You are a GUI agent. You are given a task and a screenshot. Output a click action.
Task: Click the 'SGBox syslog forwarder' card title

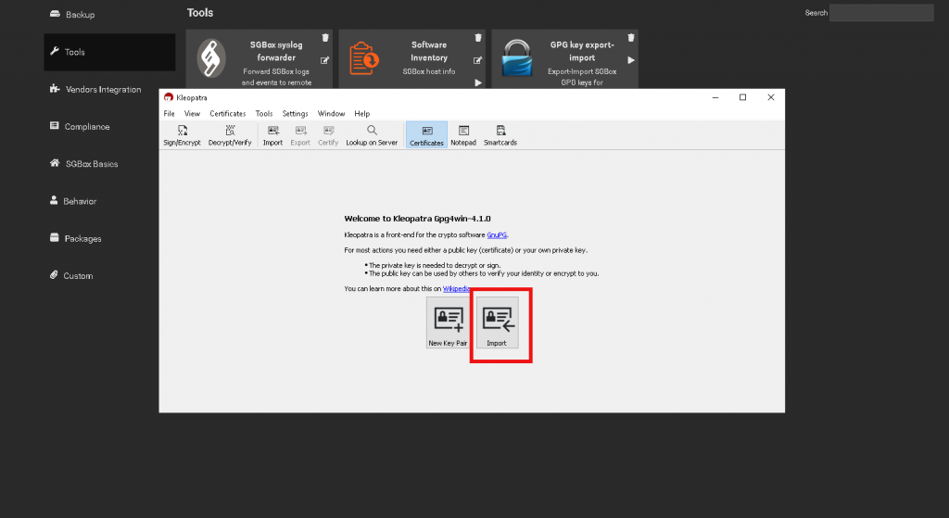click(276, 52)
